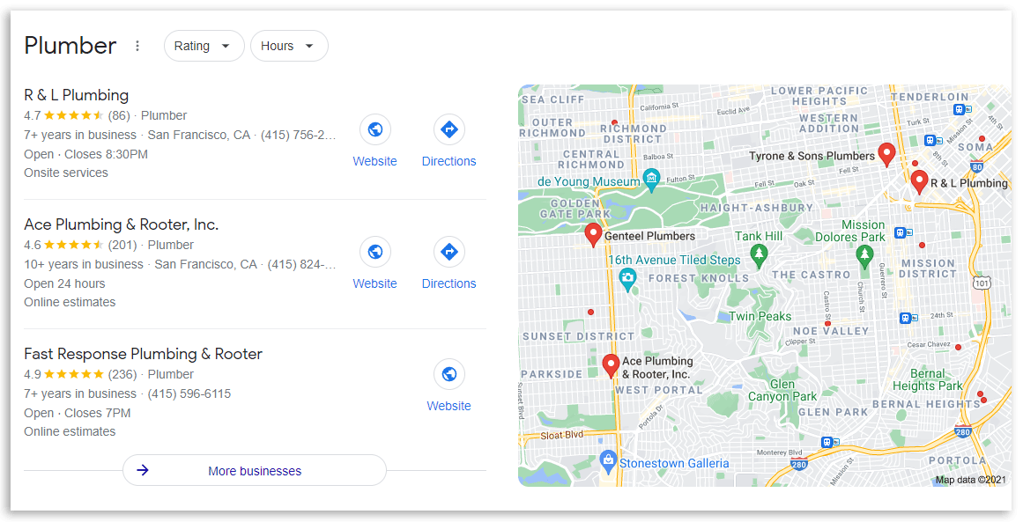Click the Twin Peaks label on map
Viewport: 1023px width, 522px height.
pos(760,317)
